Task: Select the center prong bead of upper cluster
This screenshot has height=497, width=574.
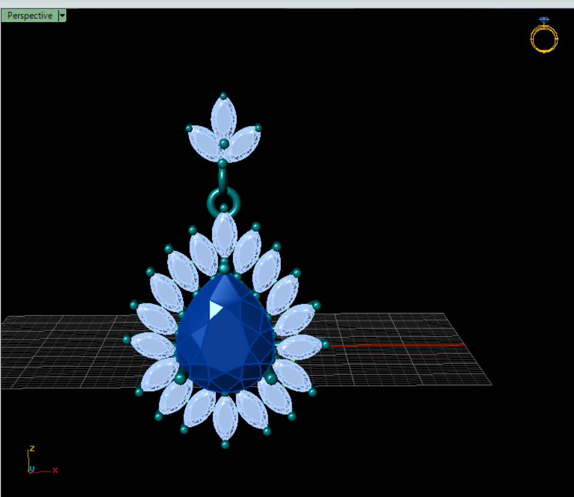Action: [x=224, y=143]
